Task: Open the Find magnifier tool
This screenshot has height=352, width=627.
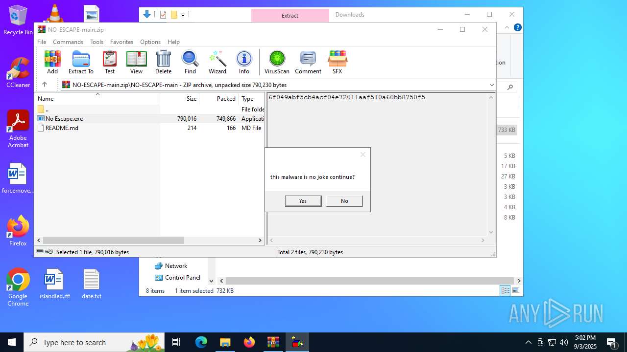Action: pyautogui.click(x=190, y=62)
